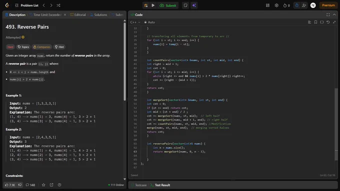Open the Editorial tab

[x=78, y=14]
